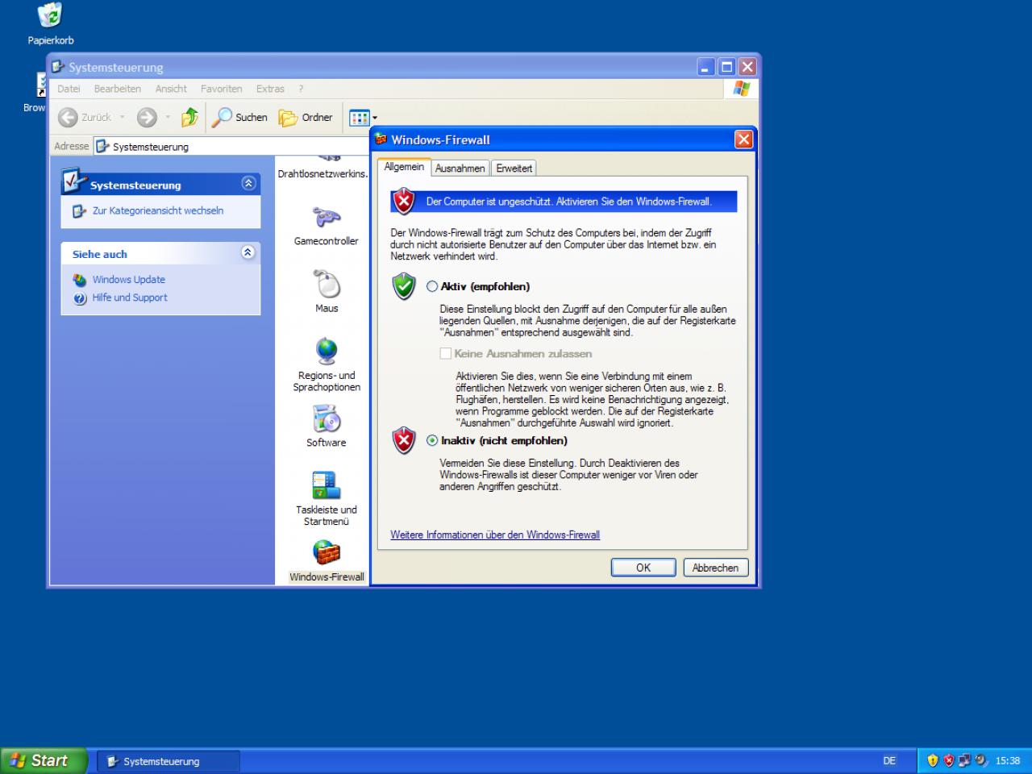Click the Ansichten view-mode toolbar icon
Viewport: 1032px width, 774px height.
[359, 118]
